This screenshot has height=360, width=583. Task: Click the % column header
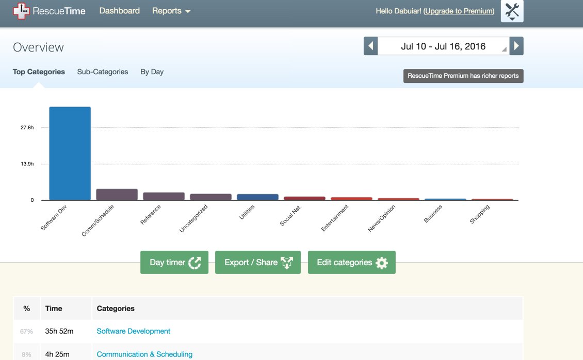tap(27, 308)
